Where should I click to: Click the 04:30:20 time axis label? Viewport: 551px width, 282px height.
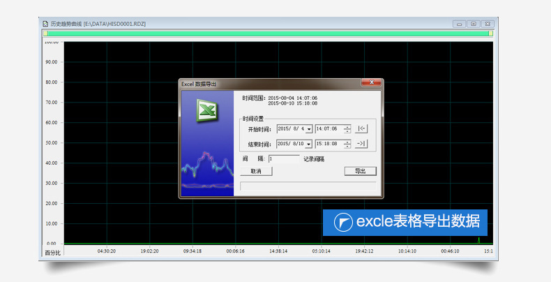point(107,251)
